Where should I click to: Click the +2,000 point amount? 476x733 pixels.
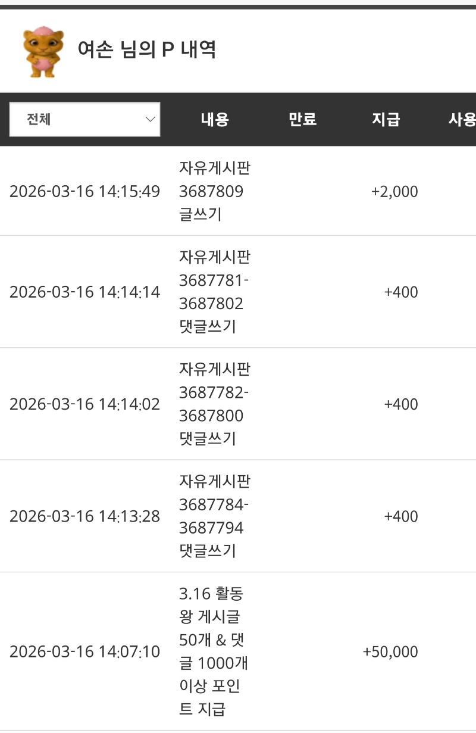(394, 192)
